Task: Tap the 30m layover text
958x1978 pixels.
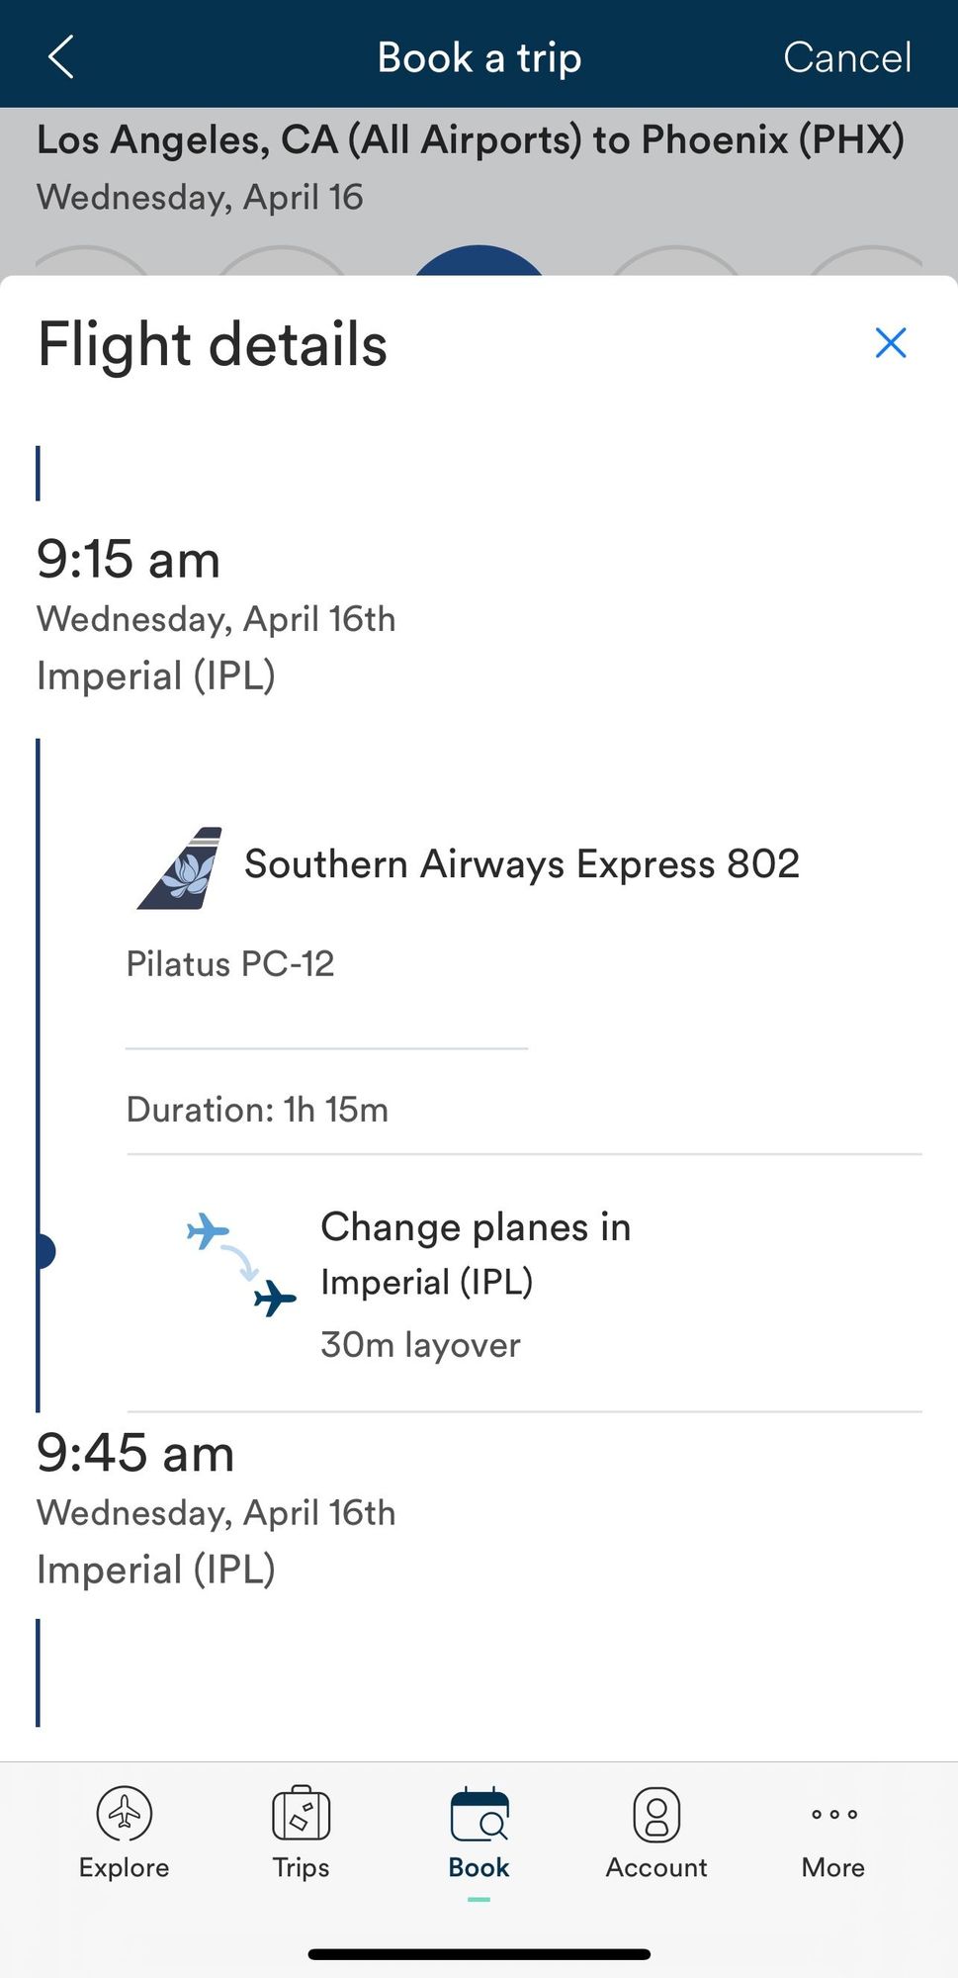Action: click(x=420, y=1345)
